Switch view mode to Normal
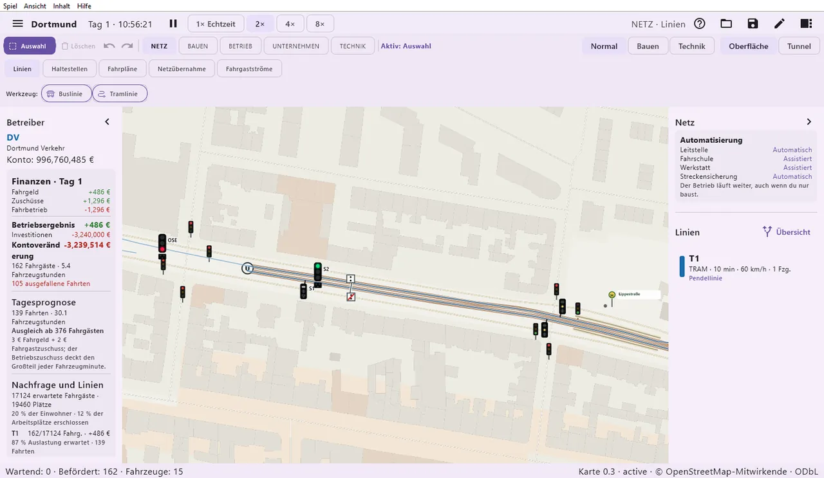Screen dimensions: 824x478 coord(604,46)
